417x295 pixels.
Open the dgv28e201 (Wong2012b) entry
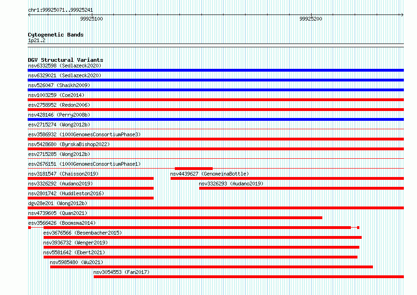pos(58,203)
